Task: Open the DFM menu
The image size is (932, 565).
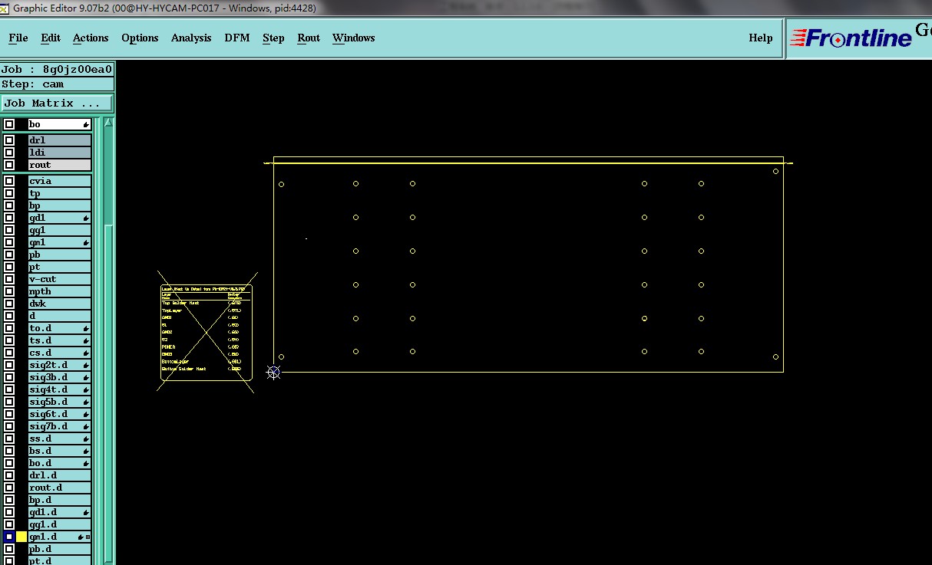Action: [x=237, y=38]
